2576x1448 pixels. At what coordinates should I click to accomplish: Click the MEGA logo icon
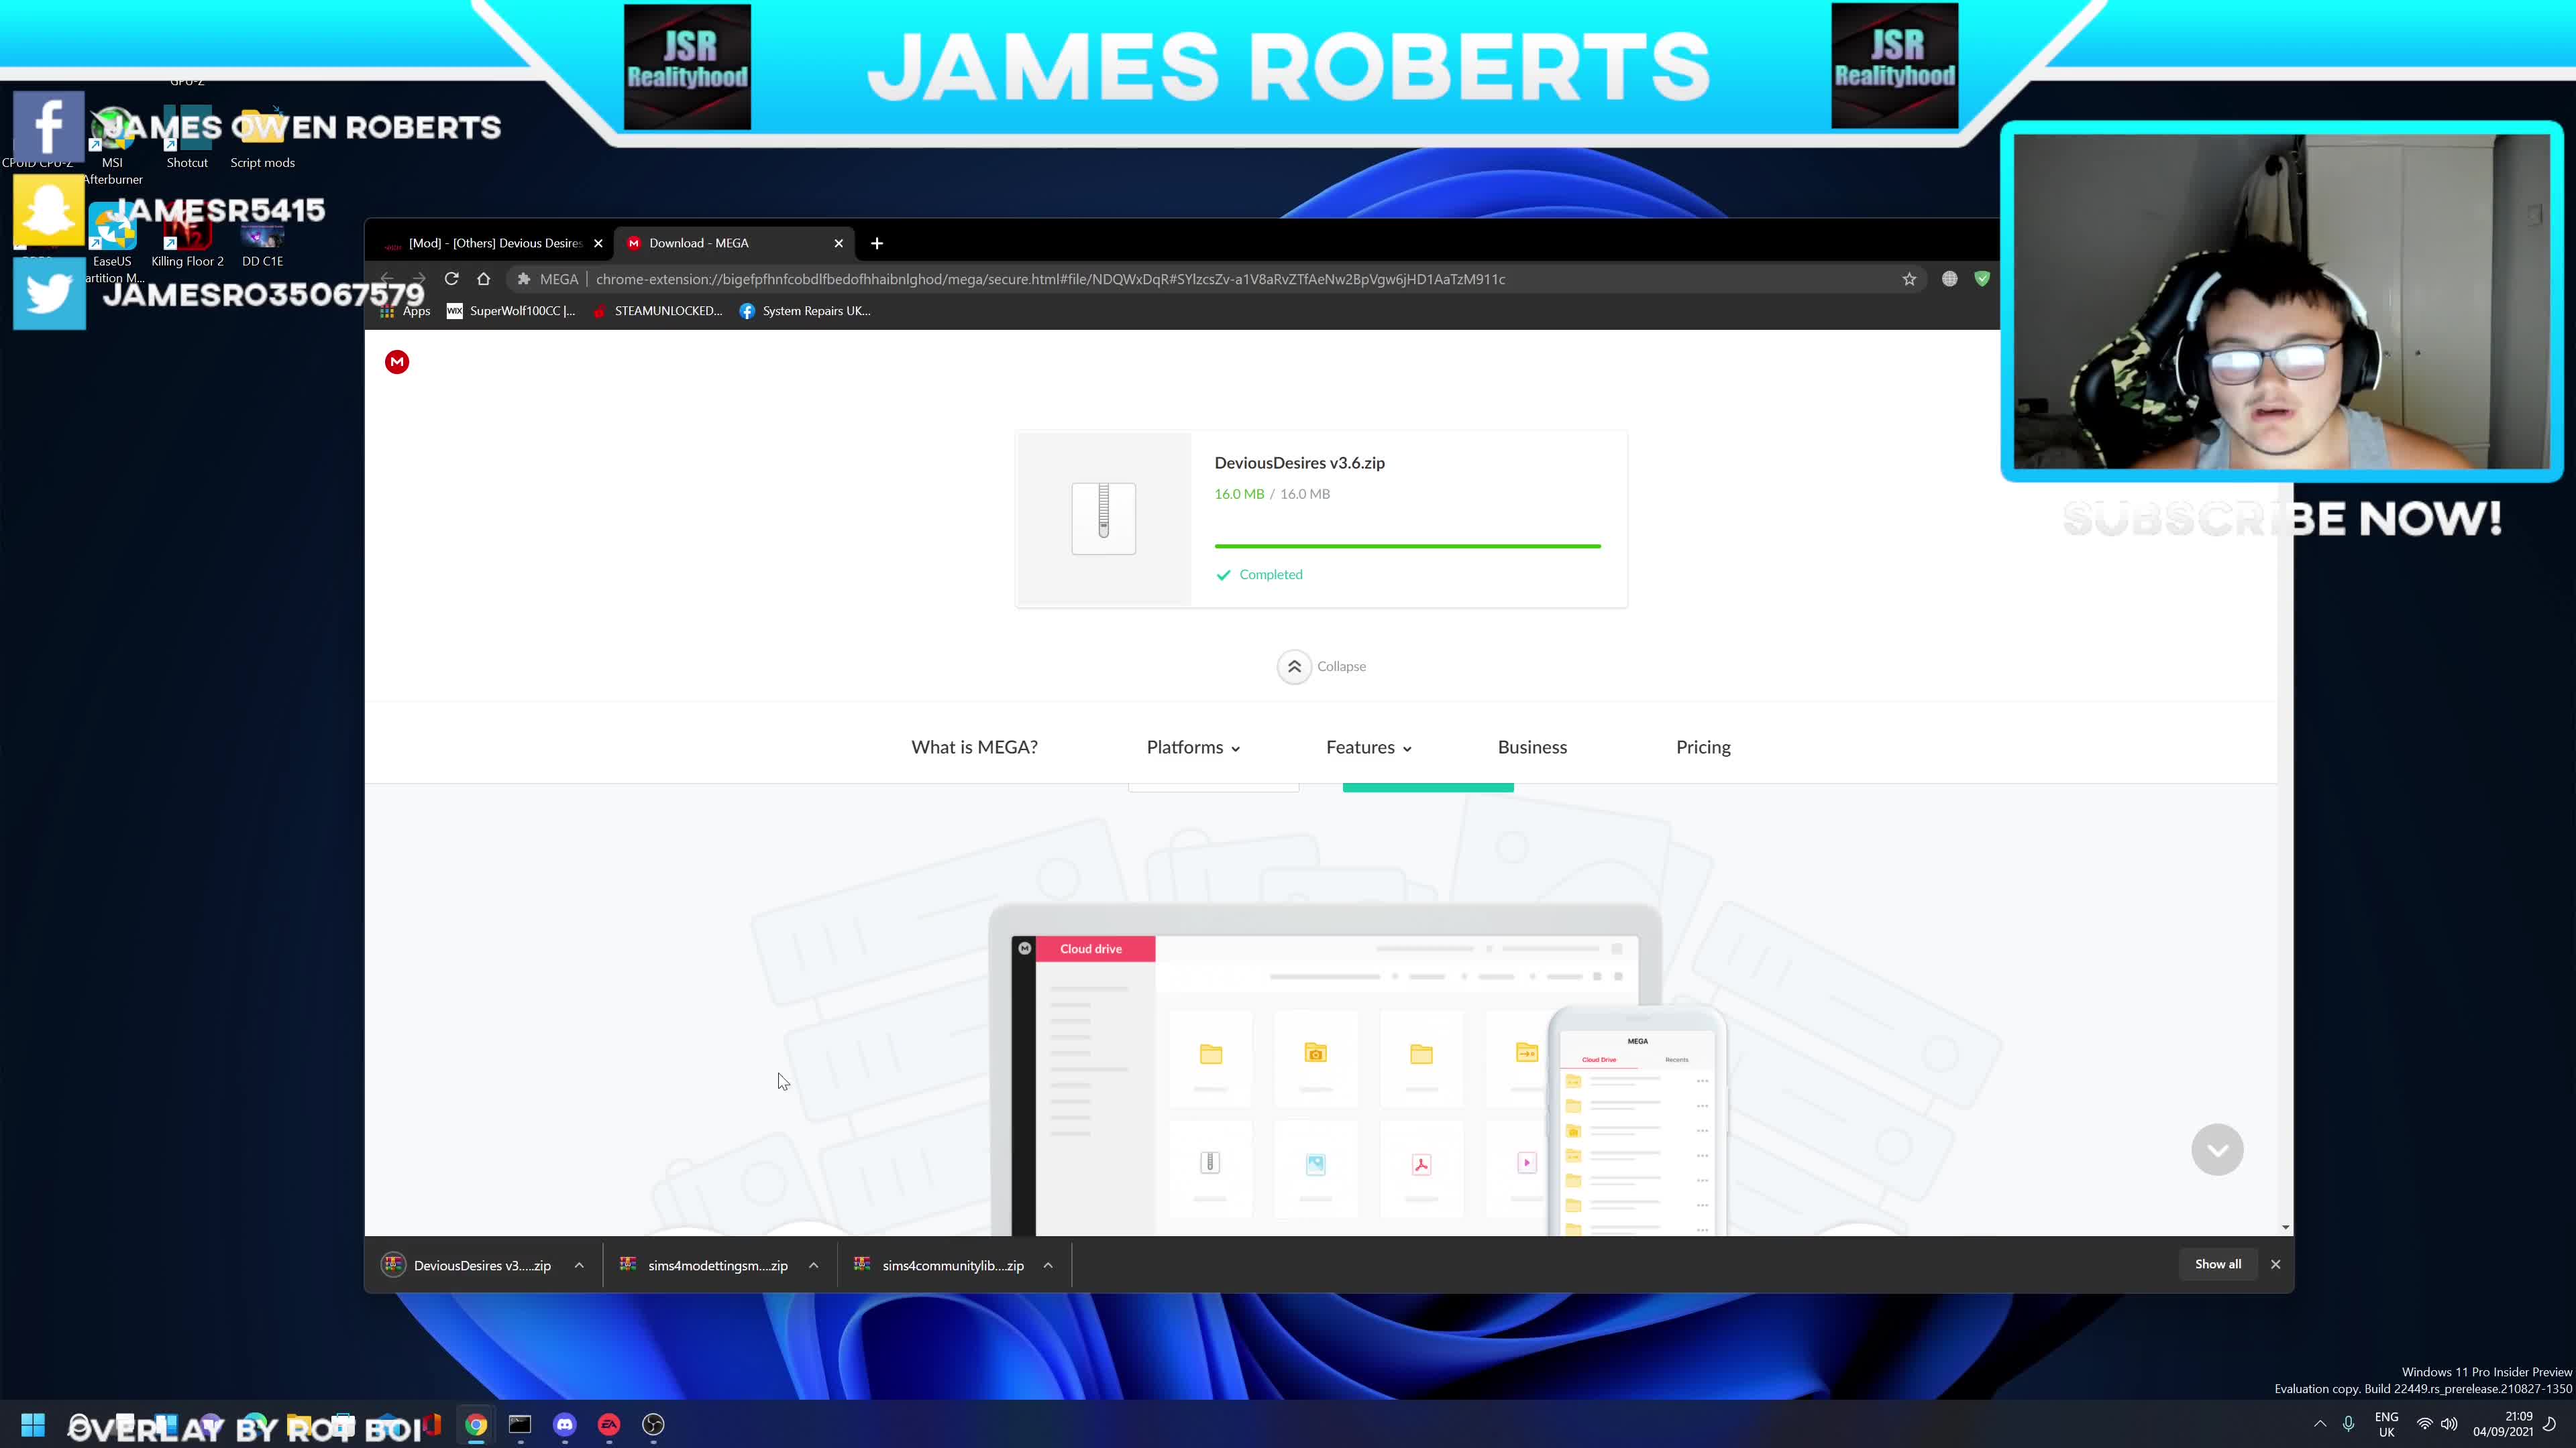coord(397,362)
